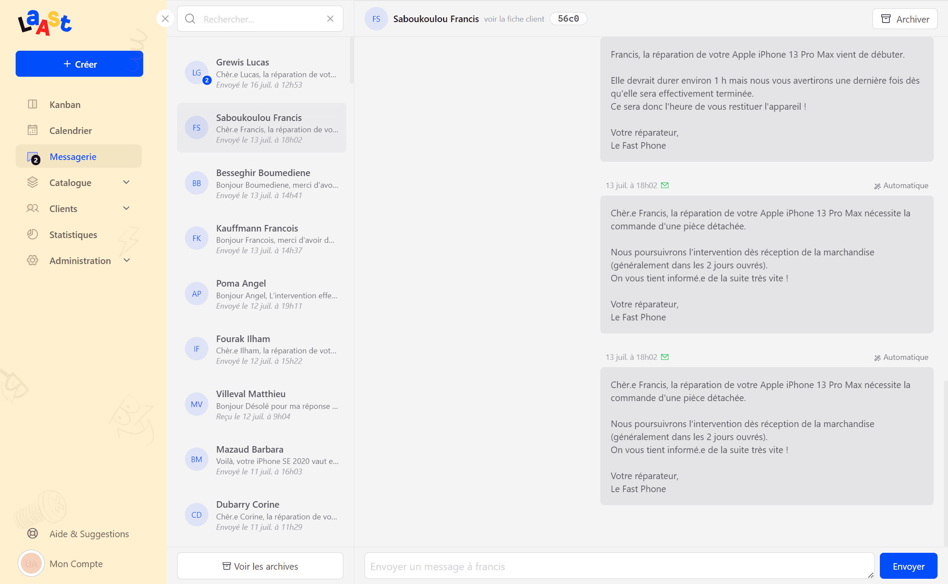Screen dimensions: 948x584
Task: Click the blue Créer button
Action: coord(79,64)
